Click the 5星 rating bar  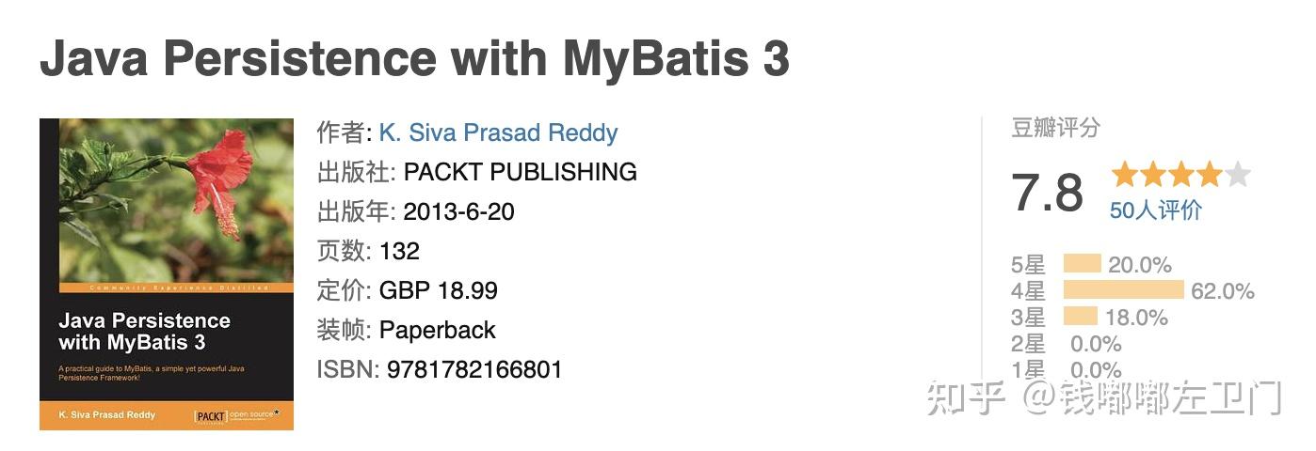pos(1082,264)
